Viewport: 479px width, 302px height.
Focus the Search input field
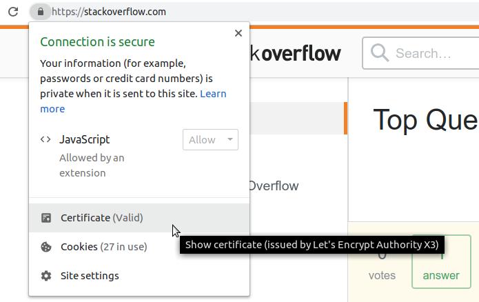click(x=421, y=53)
